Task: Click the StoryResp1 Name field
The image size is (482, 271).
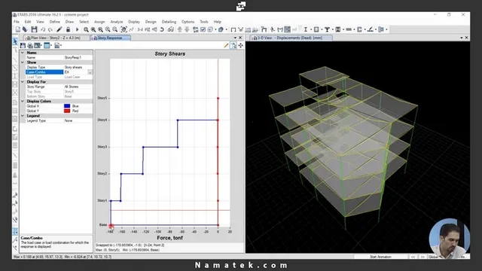Action: coord(78,57)
